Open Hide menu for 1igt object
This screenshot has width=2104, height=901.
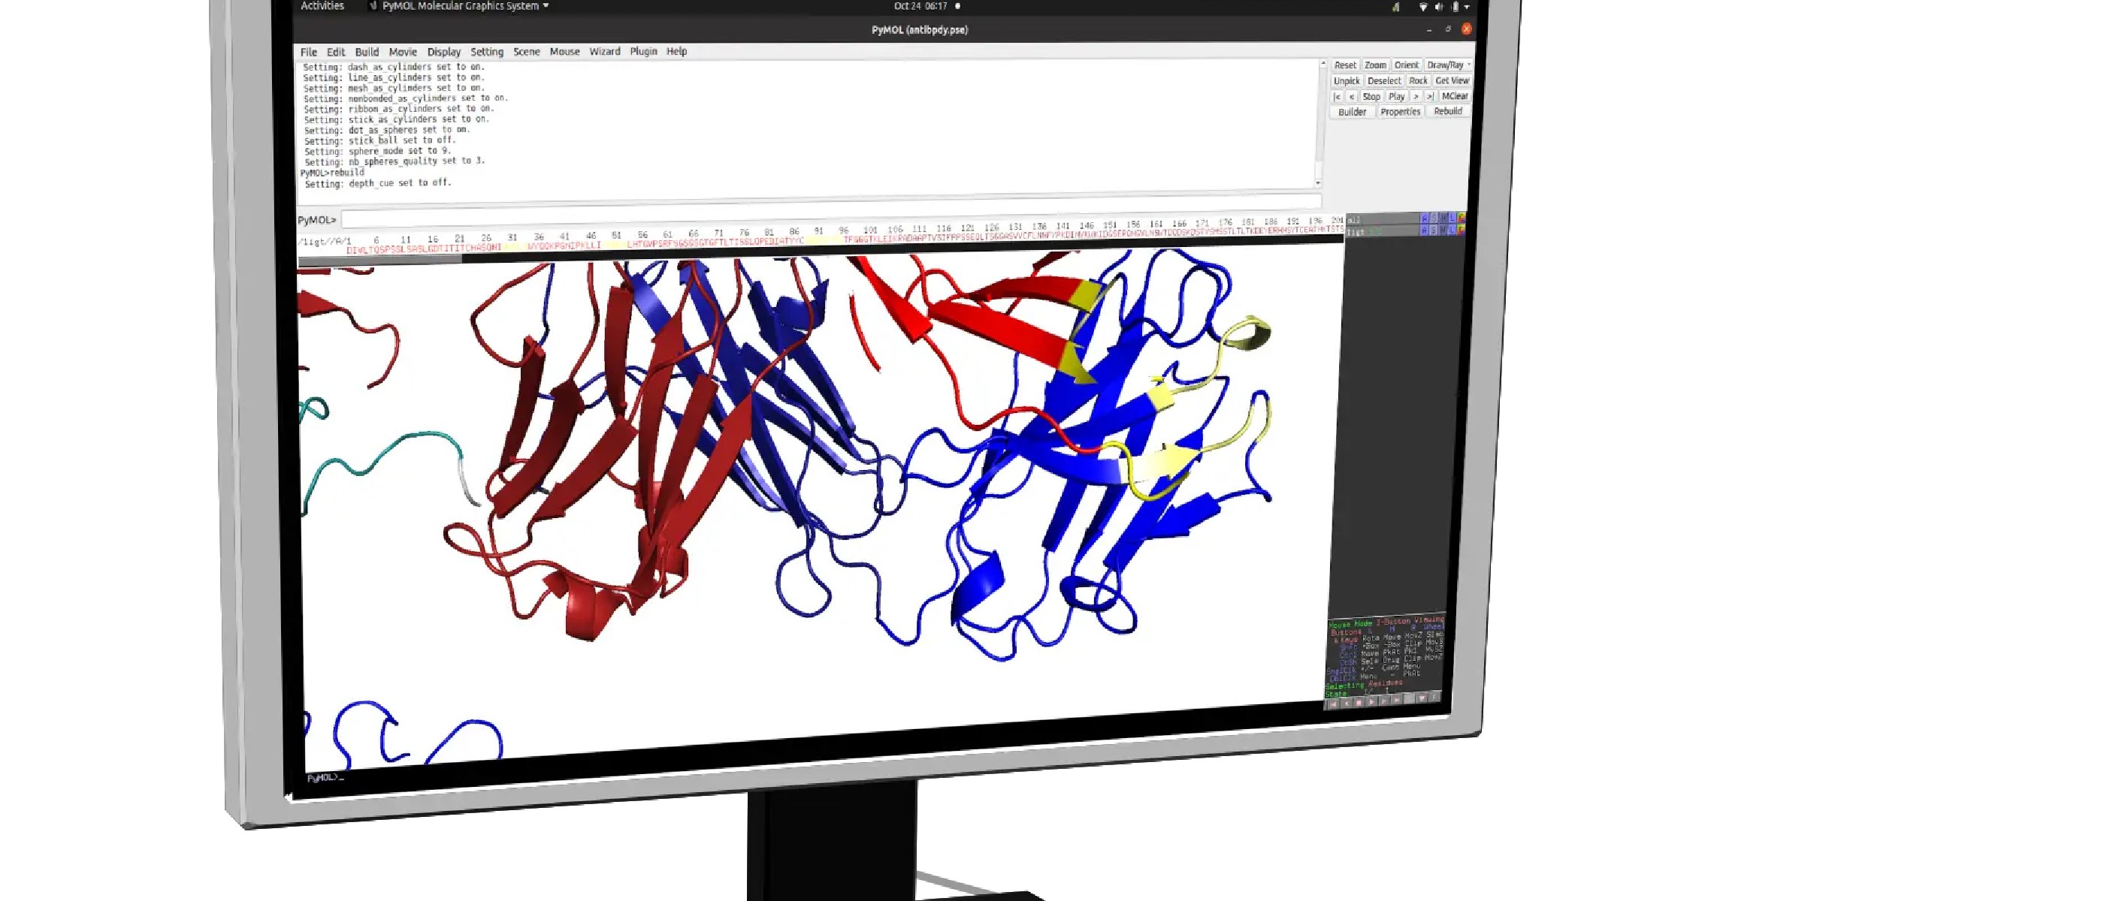[1443, 231]
